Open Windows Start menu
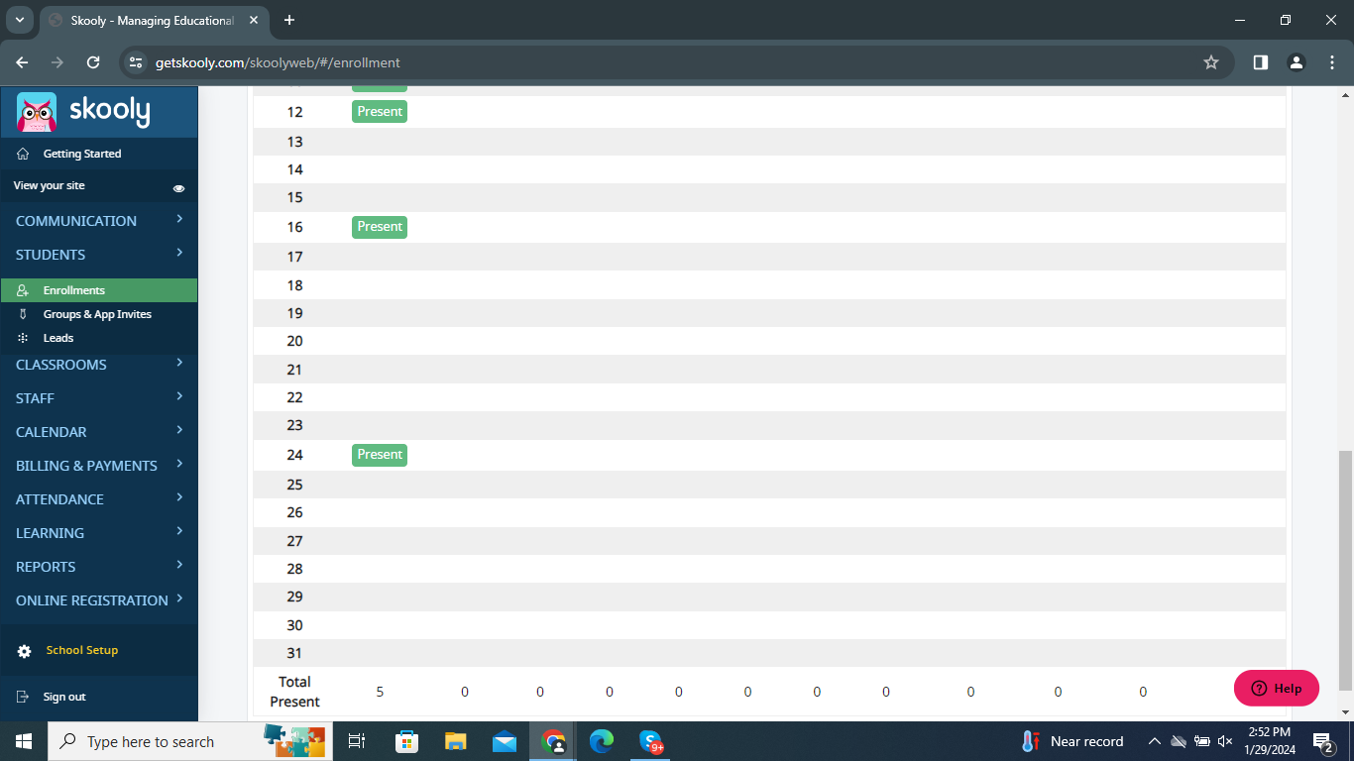 tap(23, 741)
